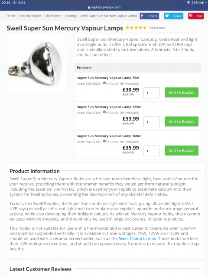
Task: Open the Swell Clamp Lamps link
Action: (x=138, y=238)
